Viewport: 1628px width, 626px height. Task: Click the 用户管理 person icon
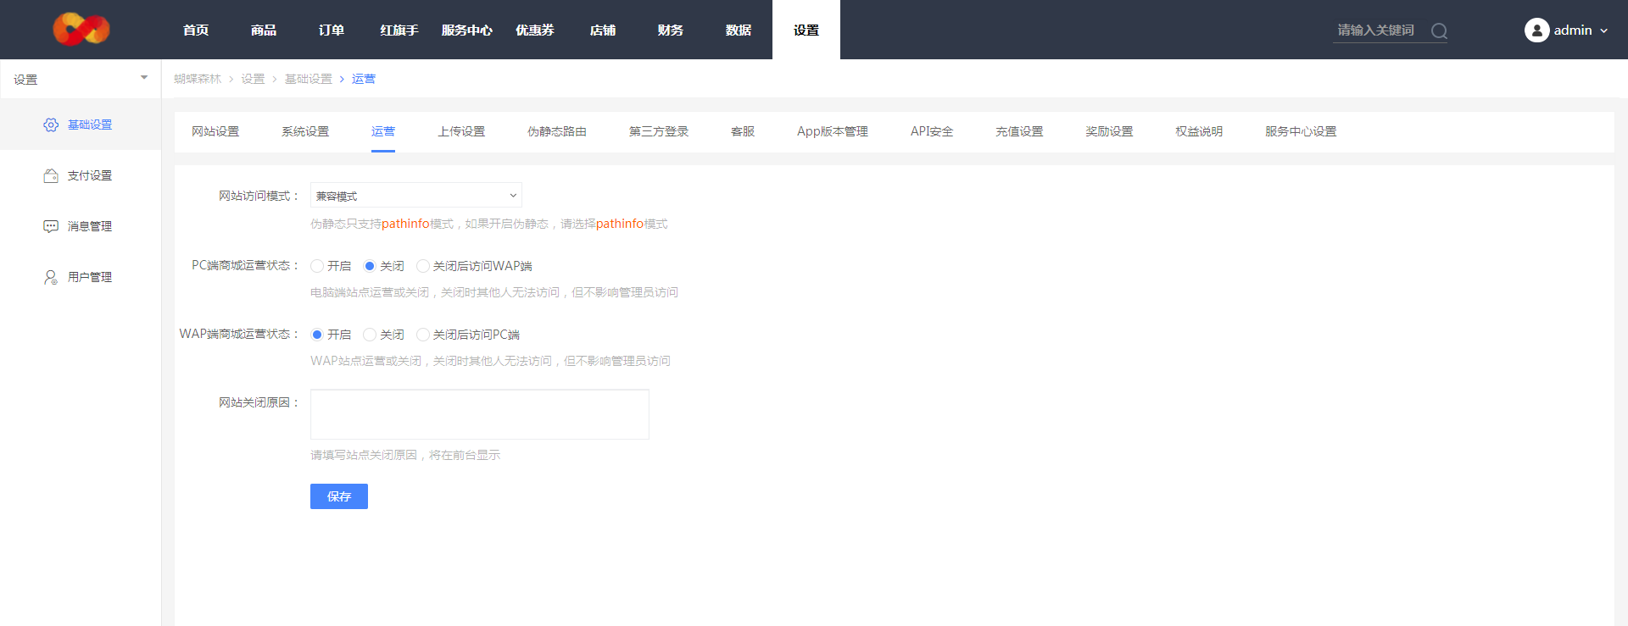coord(51,277)
